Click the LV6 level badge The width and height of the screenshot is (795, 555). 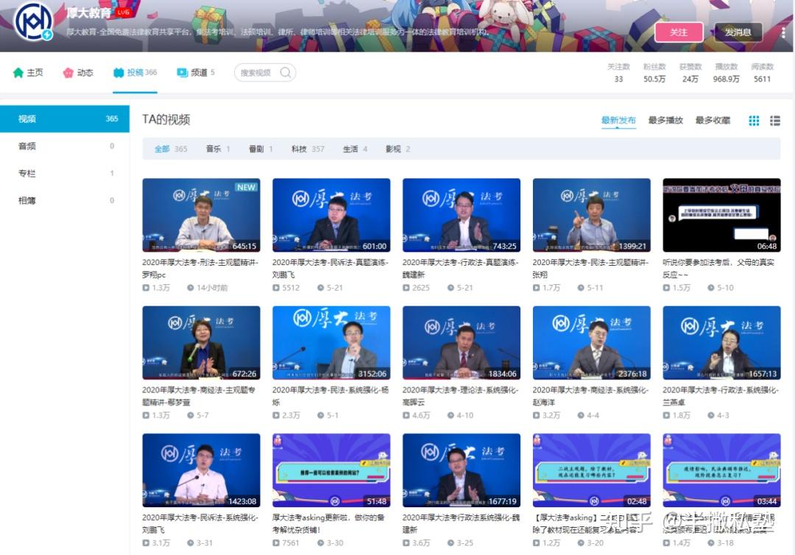pyautogui.click(x=123, y=12)
